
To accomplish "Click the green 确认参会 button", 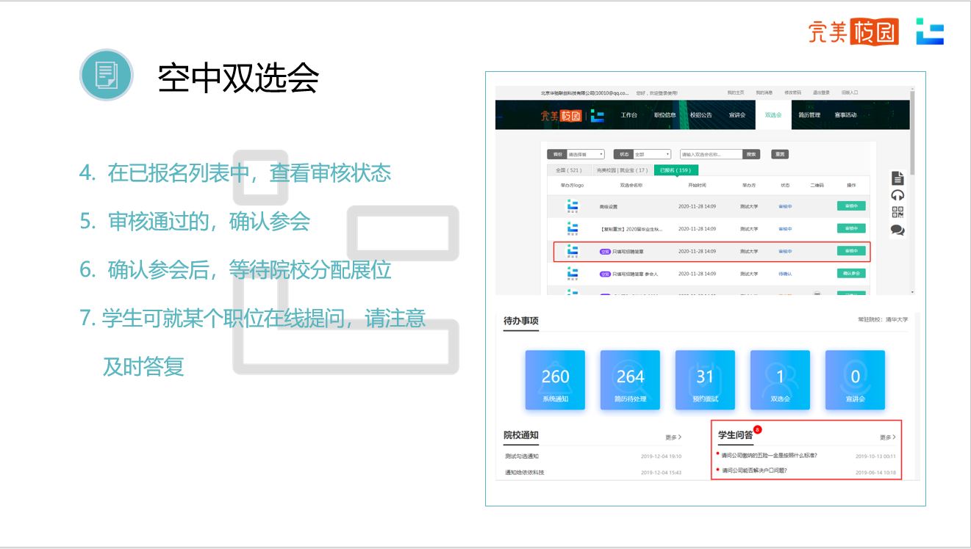I will tap(851, 273).
